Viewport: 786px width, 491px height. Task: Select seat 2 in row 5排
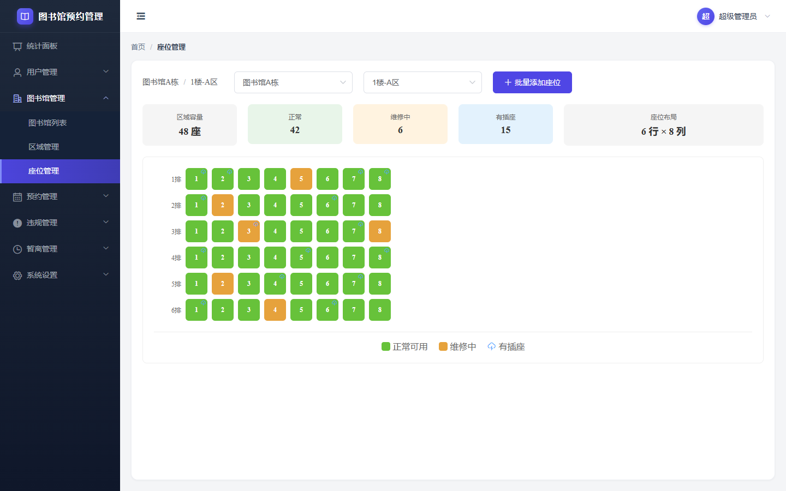(x=223, y=284)
